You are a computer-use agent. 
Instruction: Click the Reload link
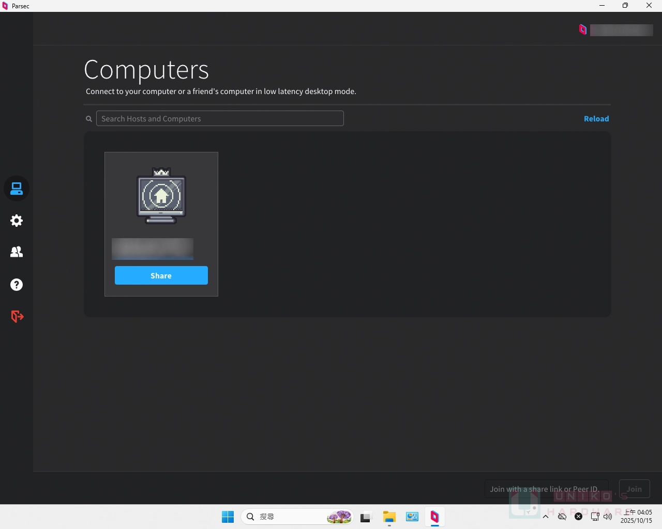pos(596,119)
